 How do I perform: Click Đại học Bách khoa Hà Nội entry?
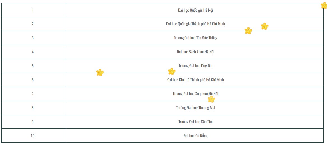click(x=196, y=52)
